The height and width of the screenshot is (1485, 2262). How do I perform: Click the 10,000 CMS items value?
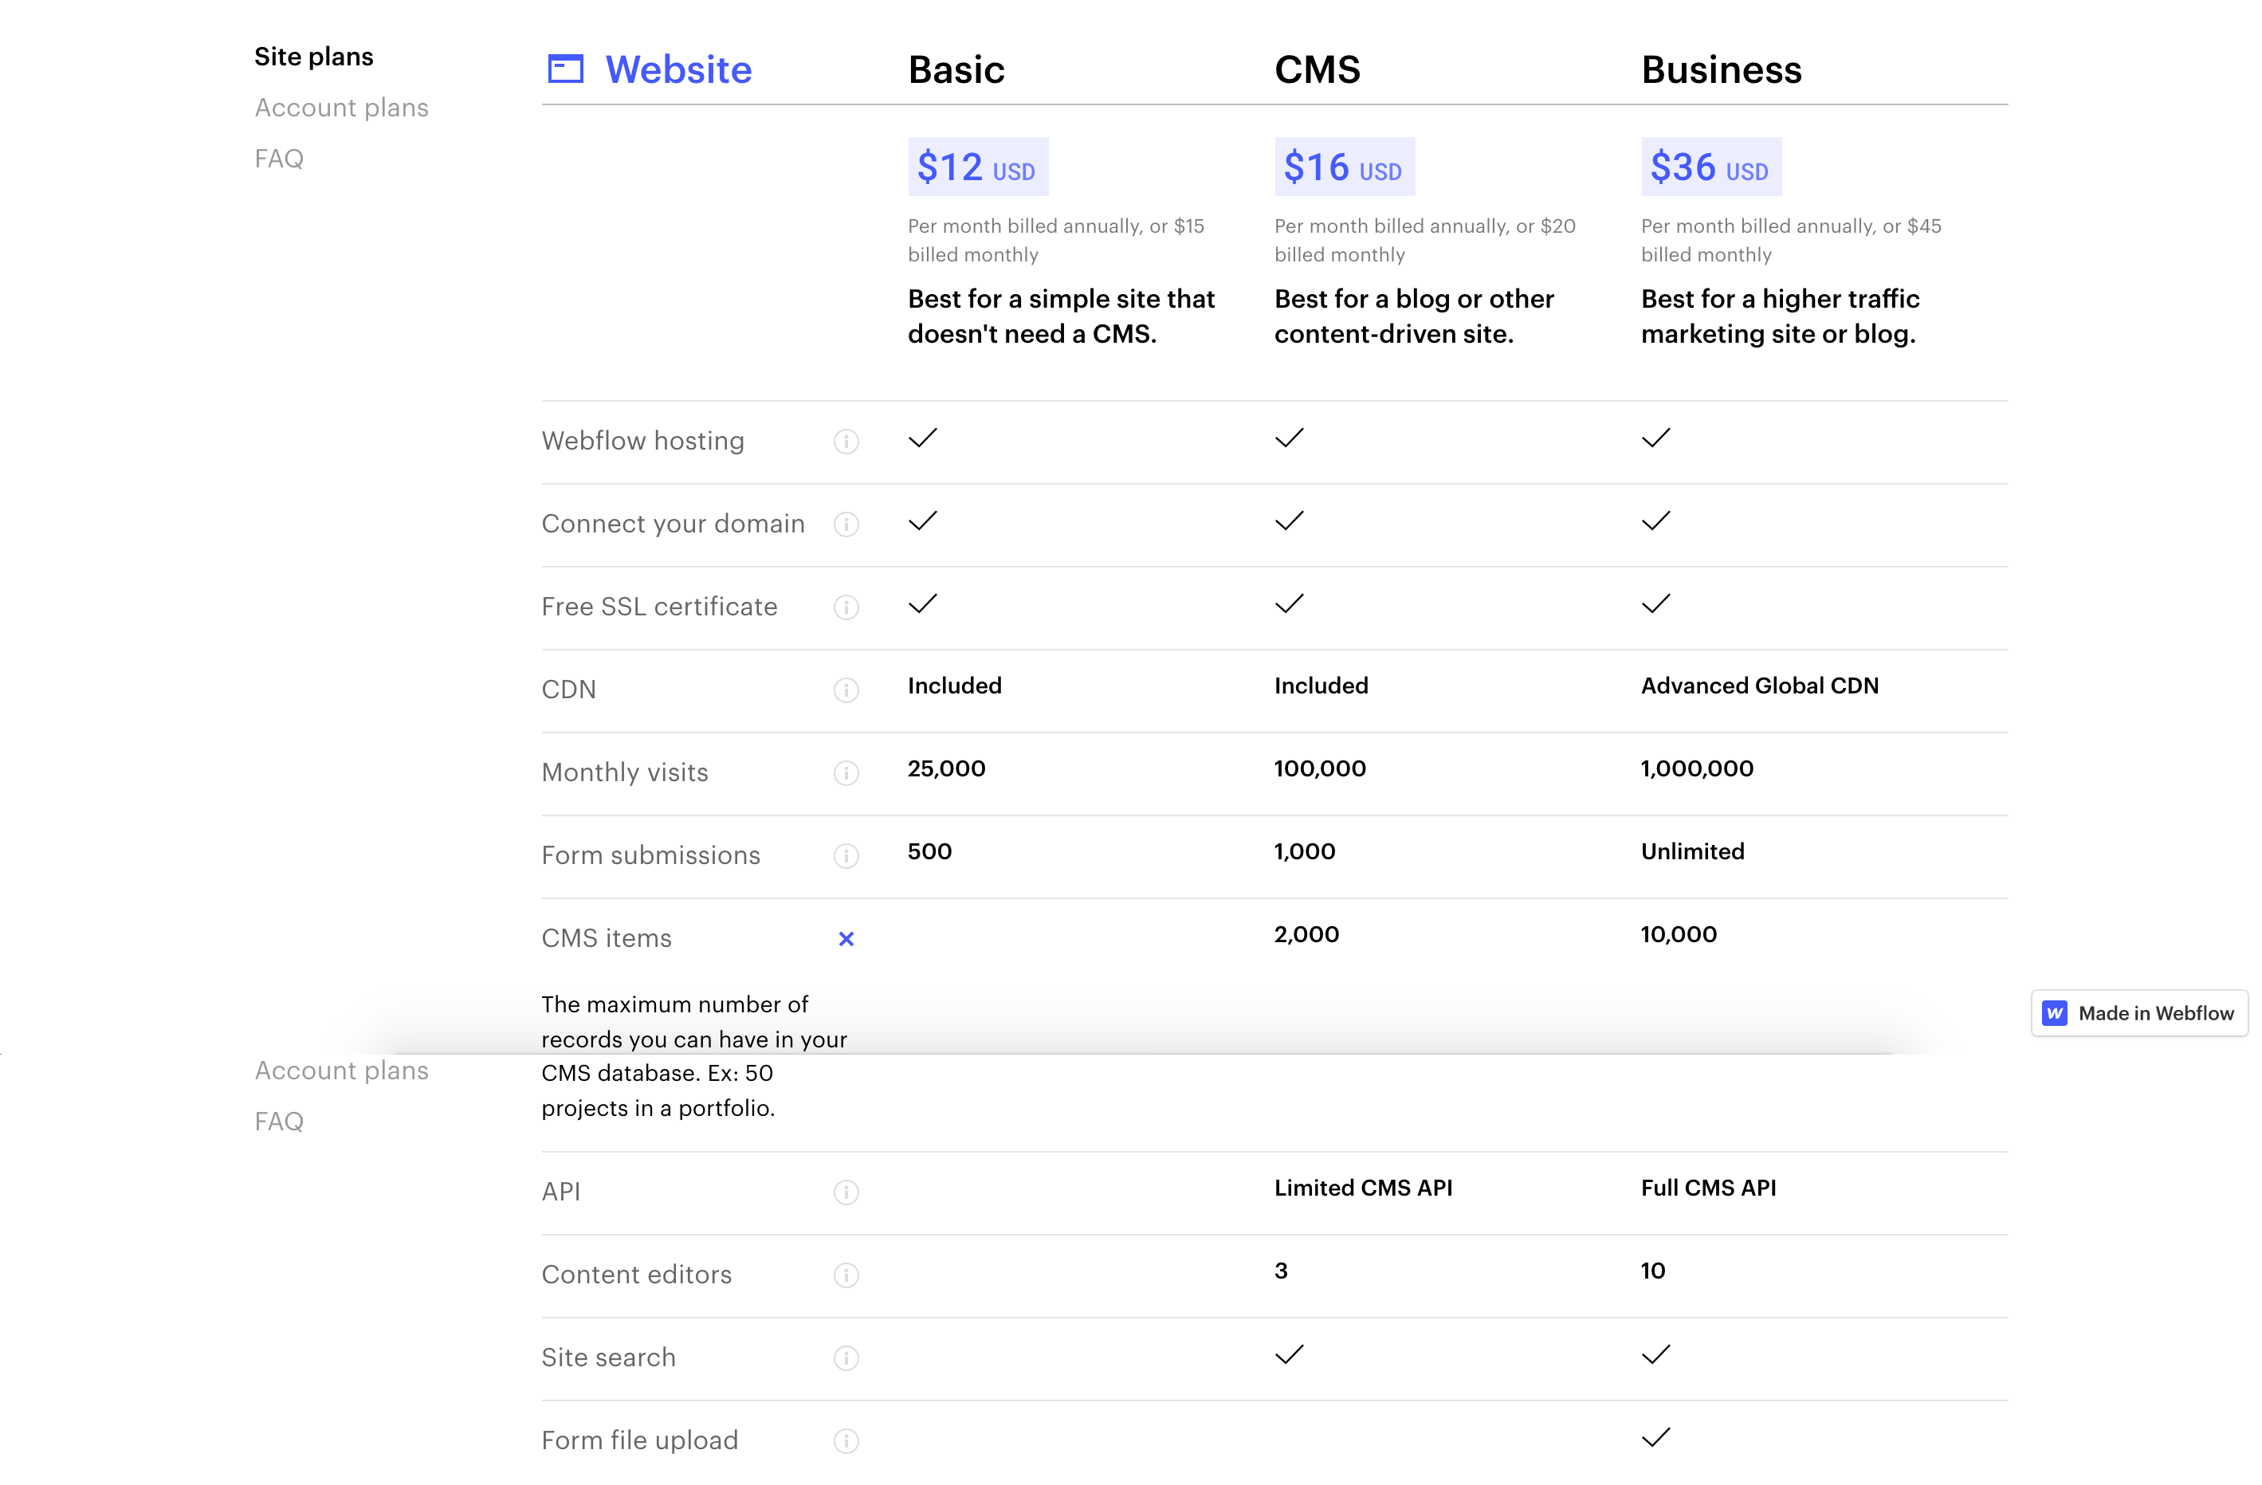pyautogui.click(x=1679, y=934)
